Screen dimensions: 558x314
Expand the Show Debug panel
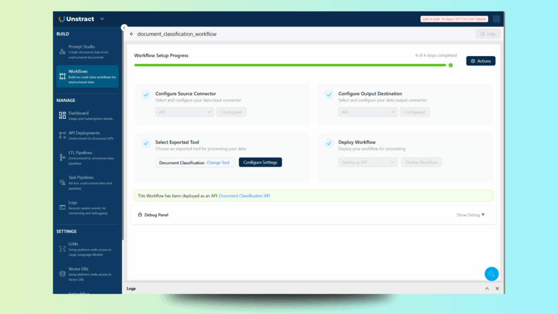point(470,215)
